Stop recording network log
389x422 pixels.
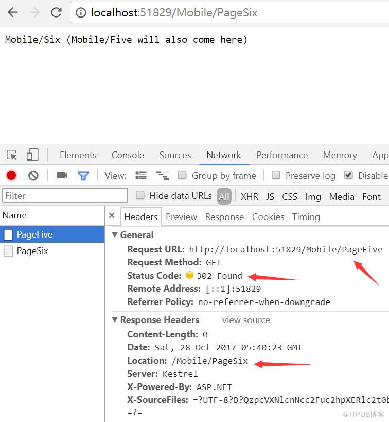pos(11,176)
